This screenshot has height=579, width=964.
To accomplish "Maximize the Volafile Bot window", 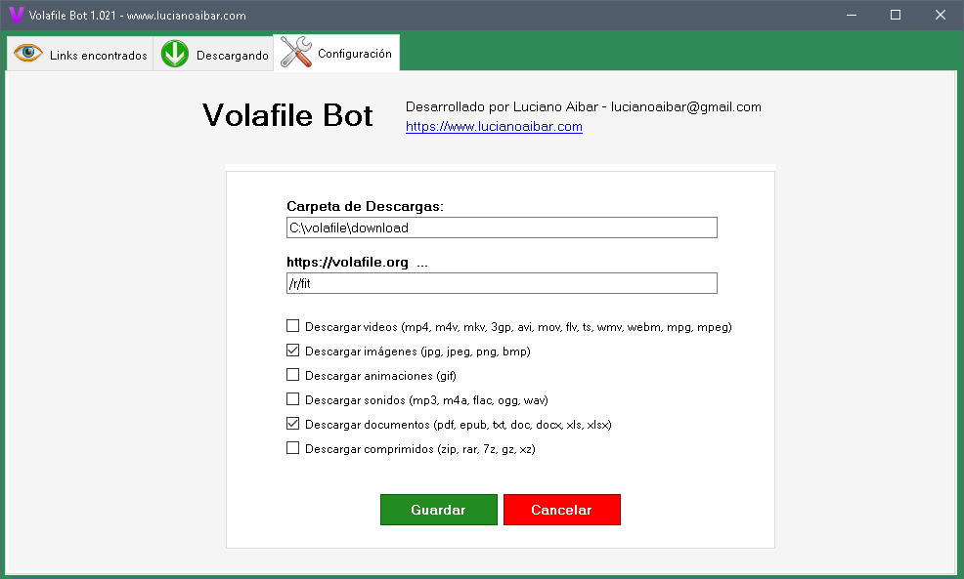I will coord(896,15).
